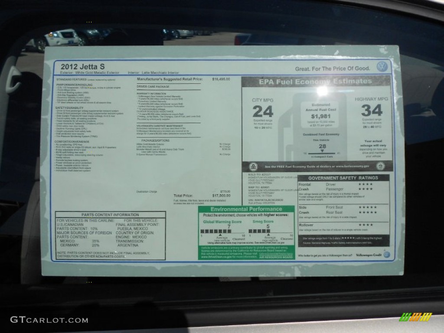
Task: Click the 'SAFETY/DURABILITY' heading
Action: pos(69,108)
